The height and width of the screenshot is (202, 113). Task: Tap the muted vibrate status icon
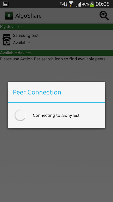[64, 4]
